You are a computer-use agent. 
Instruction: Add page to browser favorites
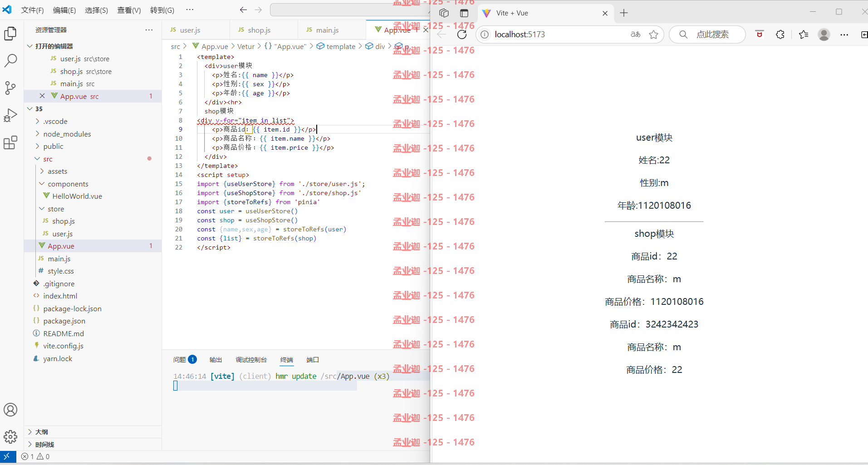(x=653, y=34)
